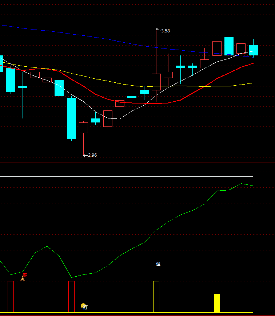Select the solid yellow indicator bar
This screenshot has width=275, height=316.
click(x=217, y=303)
